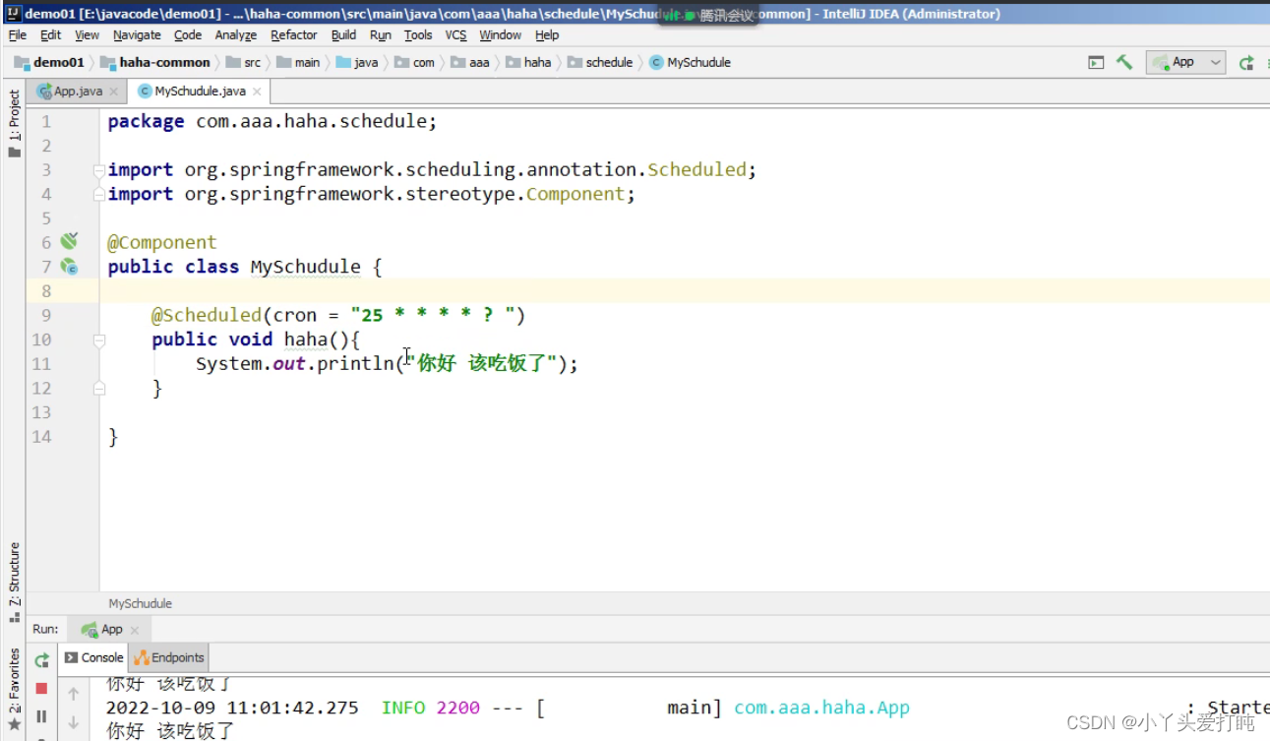Open the Window menu
The width and height of the screenshot is (1270, 741).
(500, 34)
